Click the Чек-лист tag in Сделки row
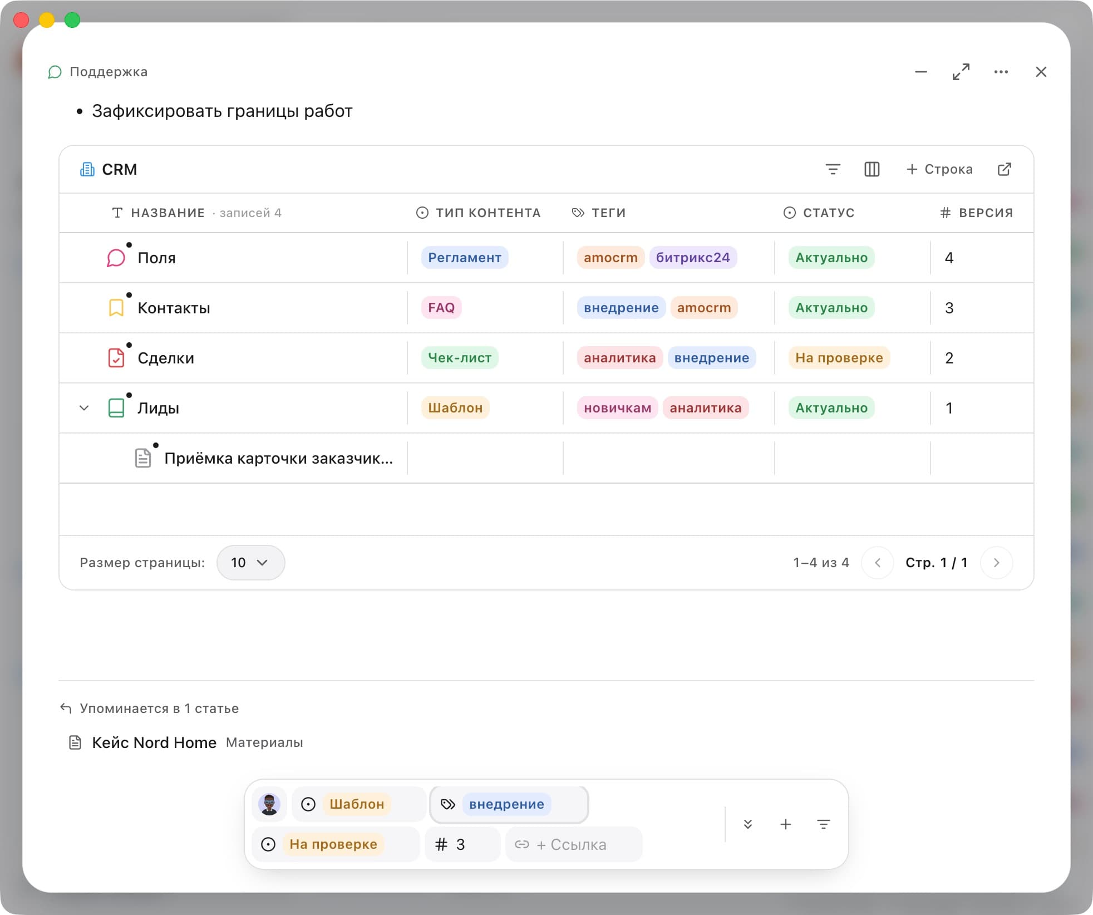This screenshot has height=915, width=1093. (460, 358)
